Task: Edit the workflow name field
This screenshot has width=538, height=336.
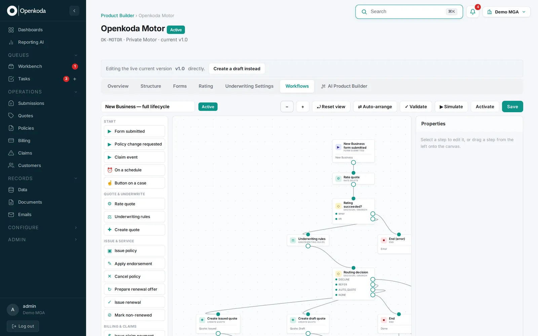Action: click(x=148, y=107)
